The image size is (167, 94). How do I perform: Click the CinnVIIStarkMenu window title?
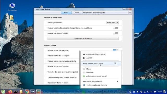(43, 9)
